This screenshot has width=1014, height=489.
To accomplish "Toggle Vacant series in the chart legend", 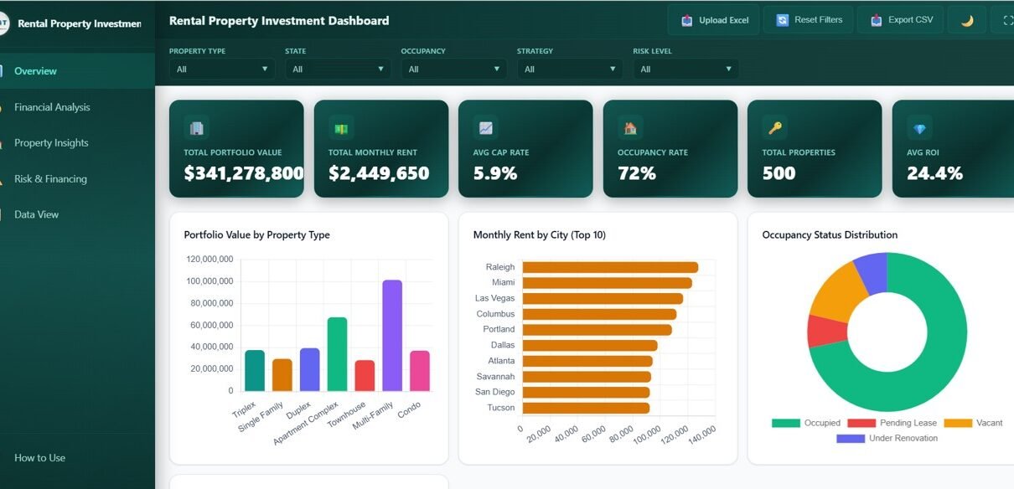I will pos(973,423).
